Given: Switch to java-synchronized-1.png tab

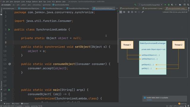Looking at the screenshot, I should [129, 8].
